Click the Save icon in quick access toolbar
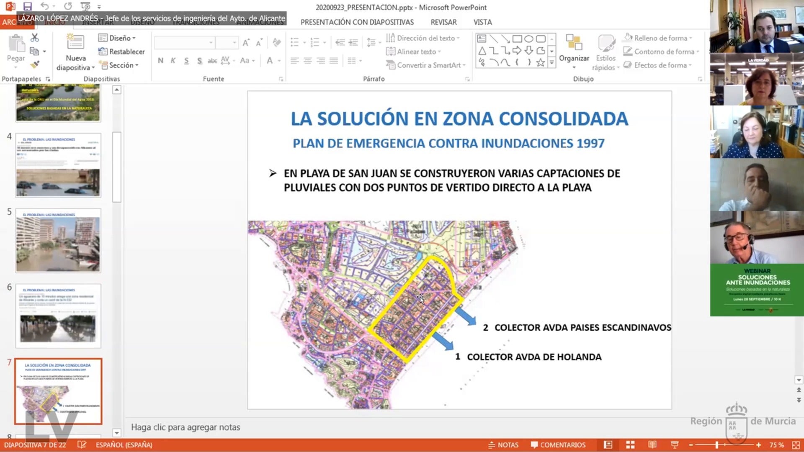This screenshot has height=452, width=804. pos(27,6)
